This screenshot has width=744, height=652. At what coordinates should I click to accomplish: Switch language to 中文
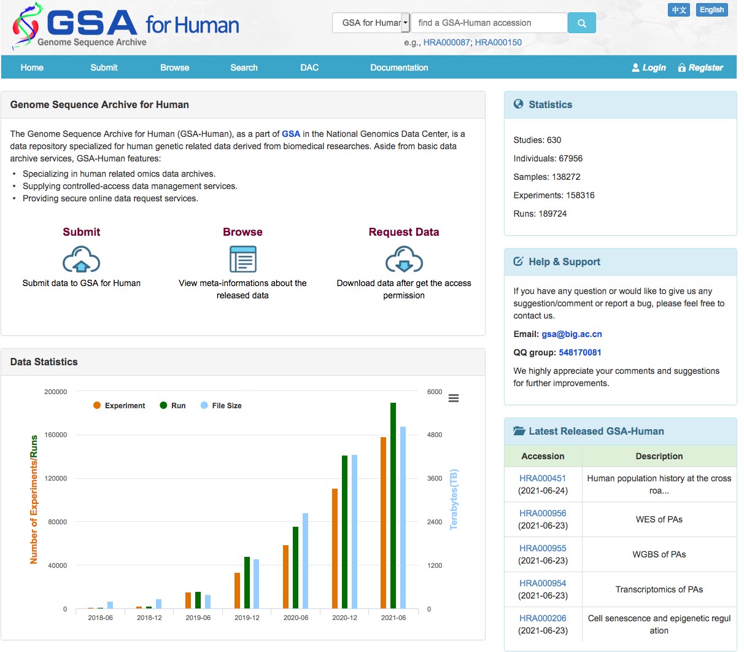679,10
